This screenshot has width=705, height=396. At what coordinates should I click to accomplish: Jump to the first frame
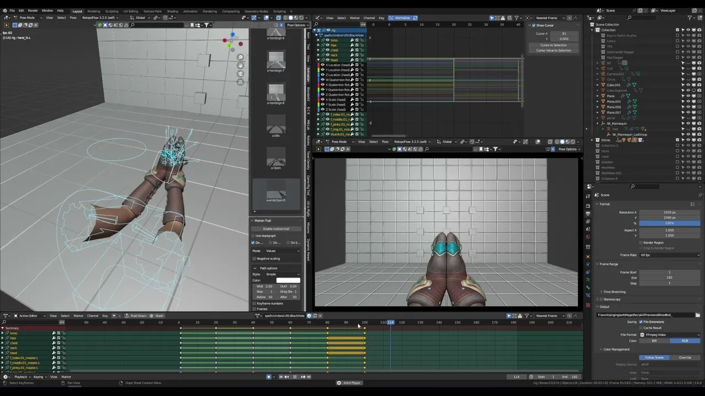point(281,377)
